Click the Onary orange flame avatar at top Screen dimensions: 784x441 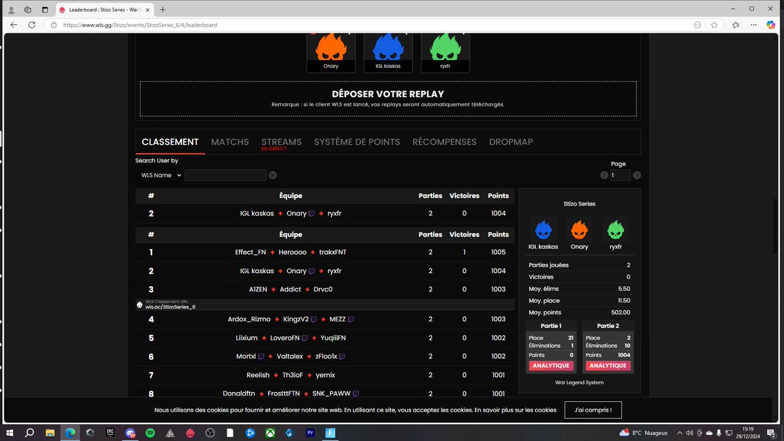[331, 47]
